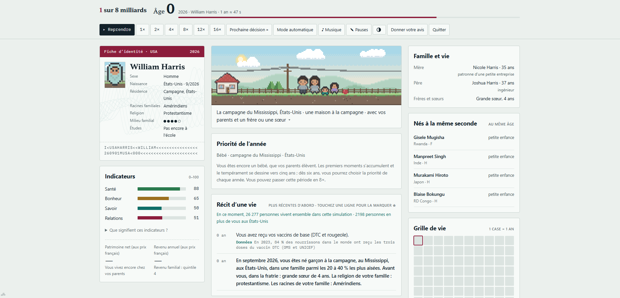Click William Harris avatar portrait
This screenshot has width=620, height=298.
click(x=115, y=75)
